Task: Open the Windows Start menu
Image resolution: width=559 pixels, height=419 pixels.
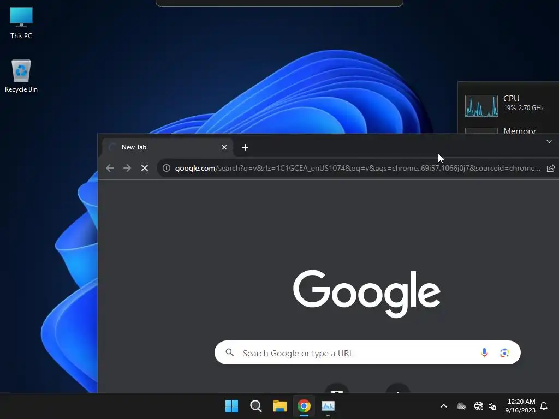Action: (231, 406)
